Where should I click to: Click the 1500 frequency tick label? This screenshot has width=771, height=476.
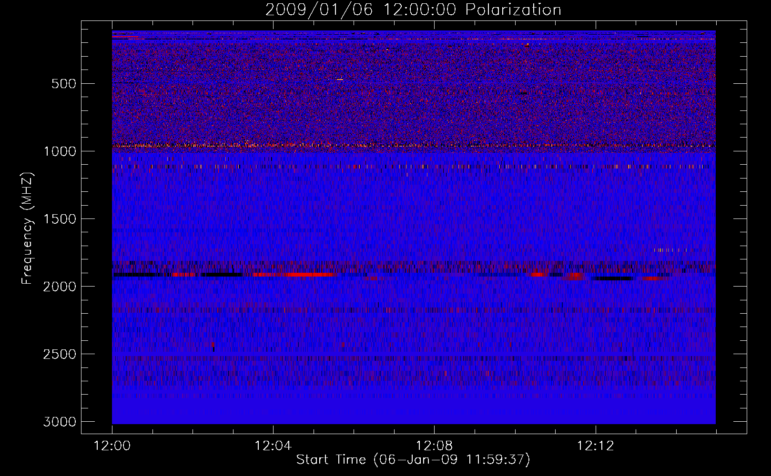coord(60,219)
